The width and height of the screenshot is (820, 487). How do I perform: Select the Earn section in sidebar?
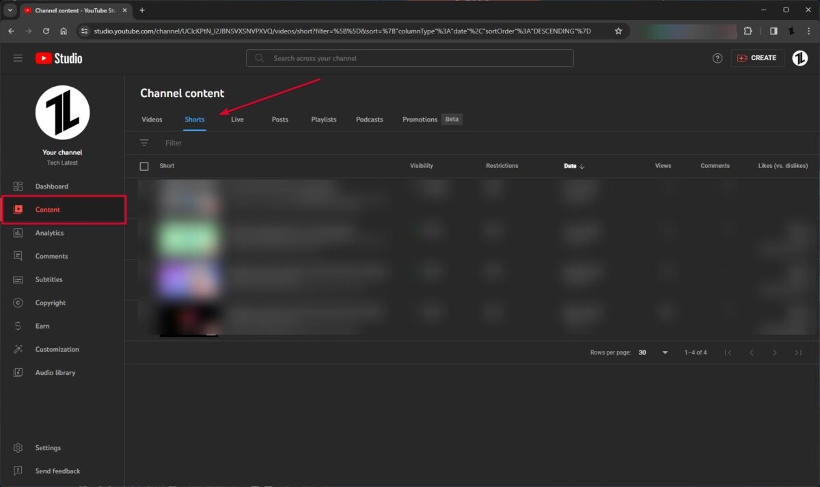point(42,326)
